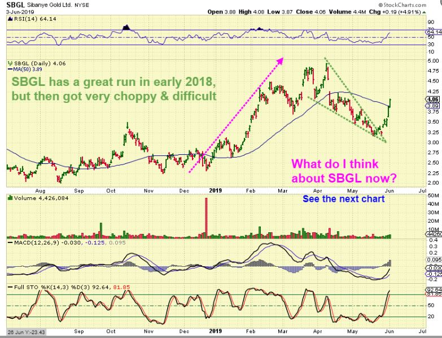The width and height of the screenshot is (442, 338).
Task: Click the MA(50) 3.89 legend text
Action: coord(28,69)
